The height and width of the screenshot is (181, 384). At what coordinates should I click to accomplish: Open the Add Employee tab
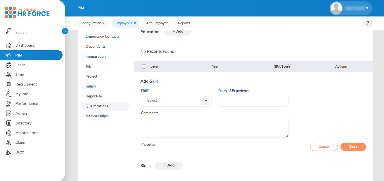coord(157,23)
